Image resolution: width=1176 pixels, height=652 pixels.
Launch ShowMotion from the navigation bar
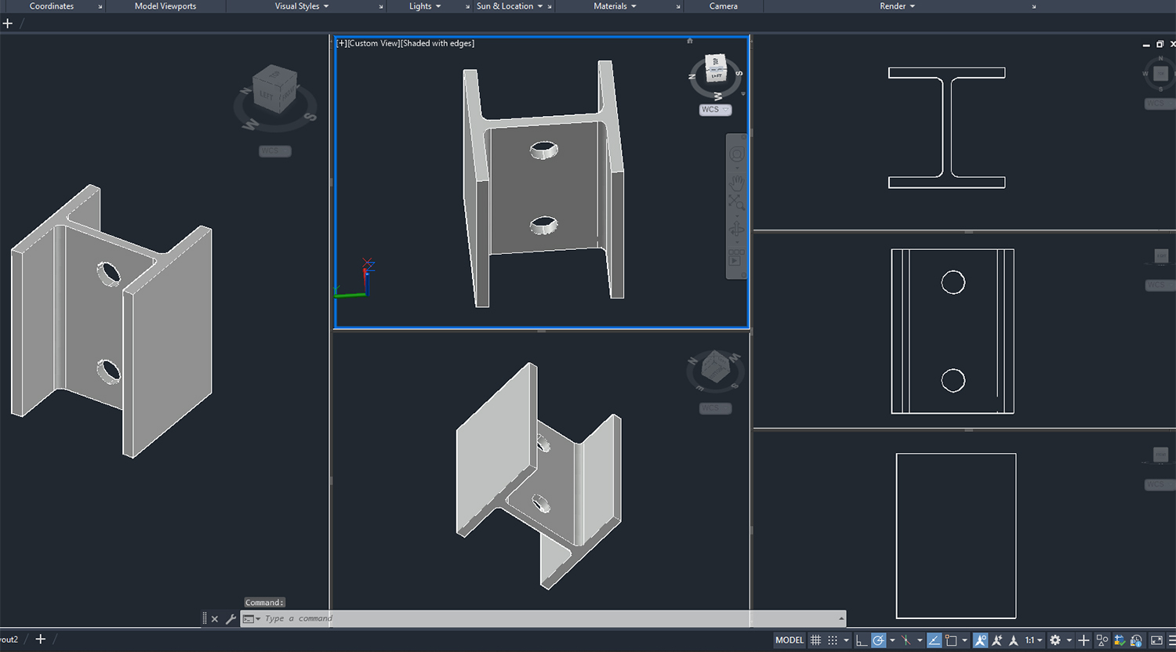(736, 259)
